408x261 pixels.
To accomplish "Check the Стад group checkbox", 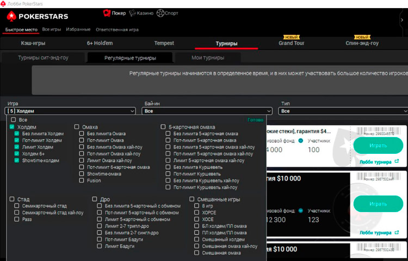I will pyautogui.click(x=12, y=199).
